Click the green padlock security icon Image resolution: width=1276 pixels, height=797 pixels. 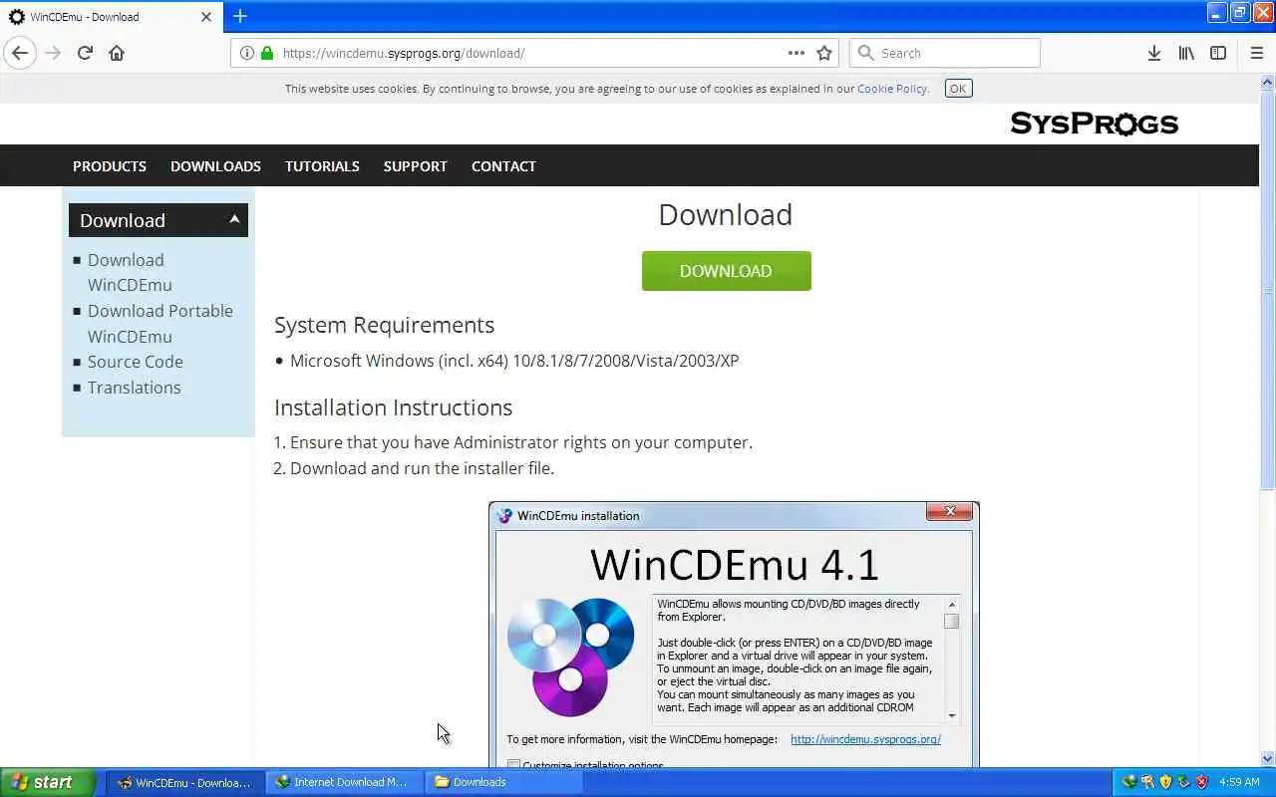point(266,53)
